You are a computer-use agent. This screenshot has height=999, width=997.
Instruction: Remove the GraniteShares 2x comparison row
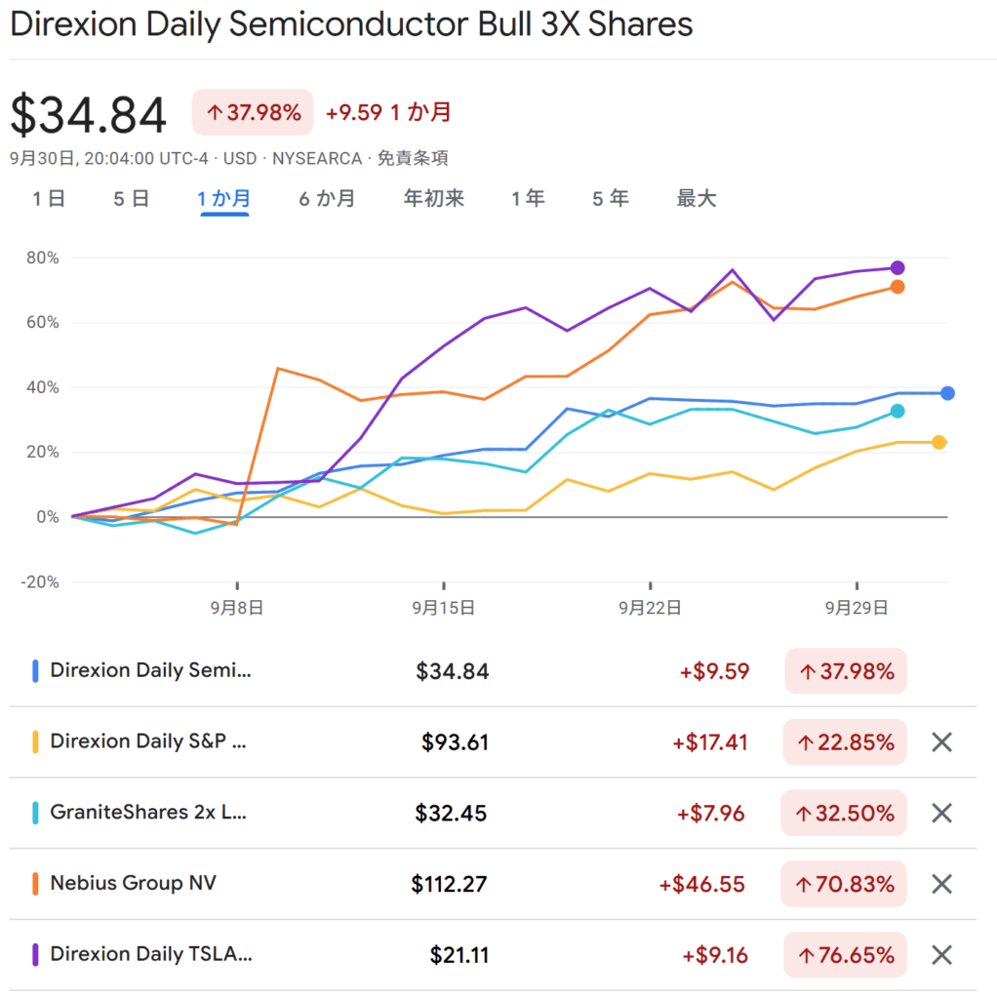tap(940, 813)
